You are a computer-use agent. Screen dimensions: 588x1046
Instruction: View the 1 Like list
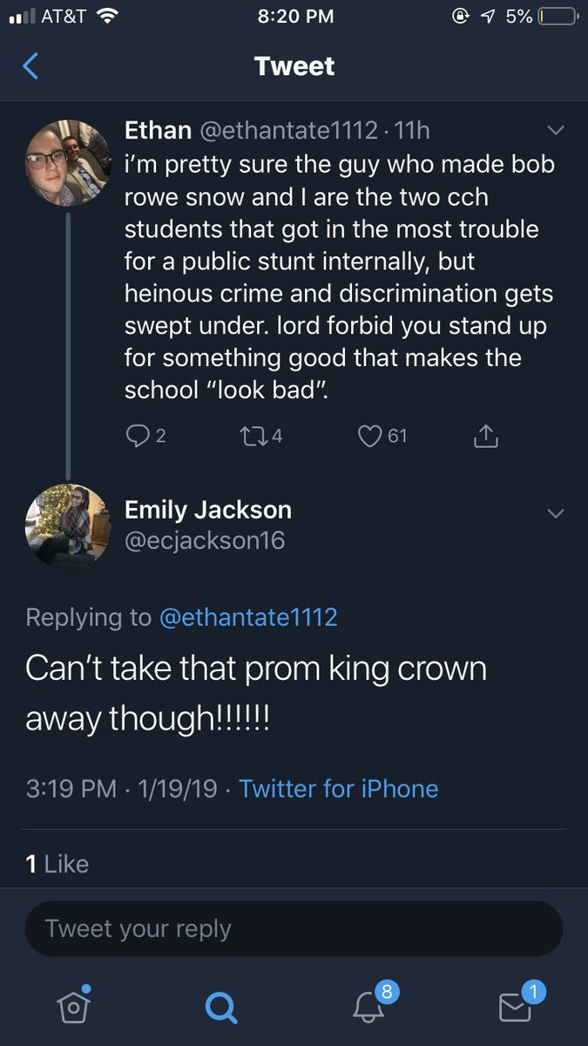(x=57, y=863)
